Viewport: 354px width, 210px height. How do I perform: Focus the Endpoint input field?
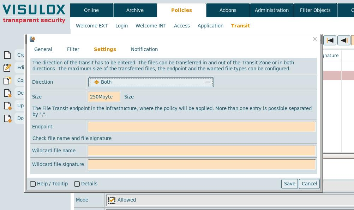tap(201, 127)
